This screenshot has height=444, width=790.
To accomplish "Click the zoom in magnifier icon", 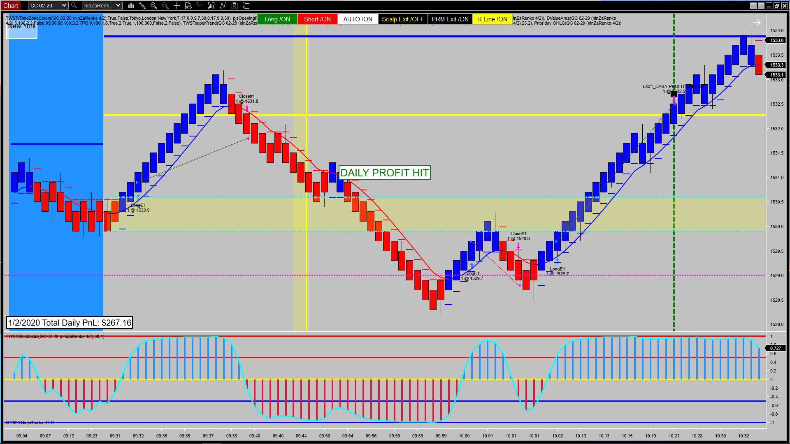I will click(x=154, y=6).
